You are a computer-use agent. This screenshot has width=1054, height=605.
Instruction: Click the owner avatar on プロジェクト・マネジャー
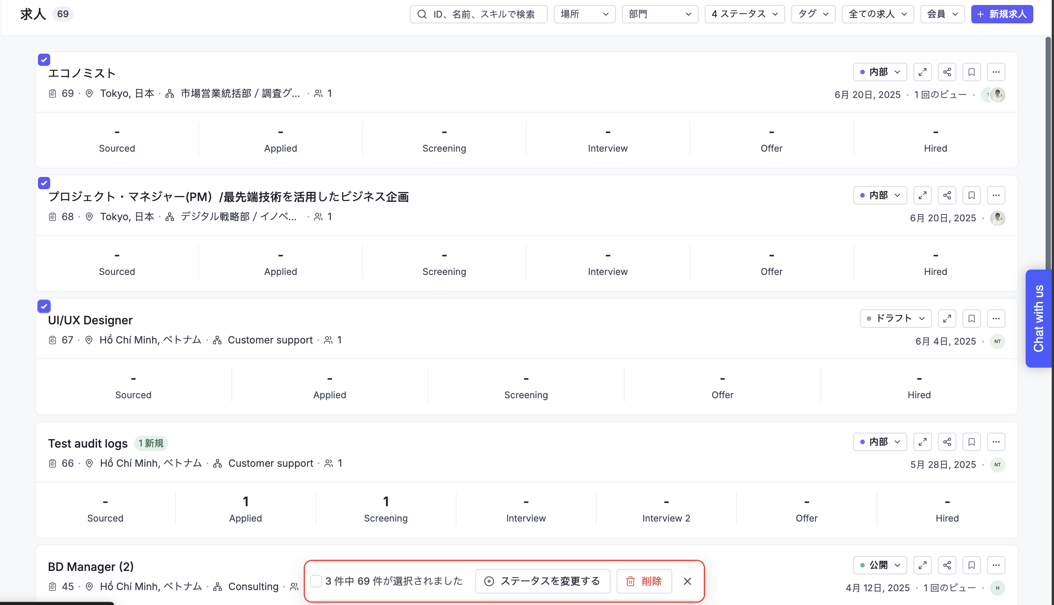point(997,218)
